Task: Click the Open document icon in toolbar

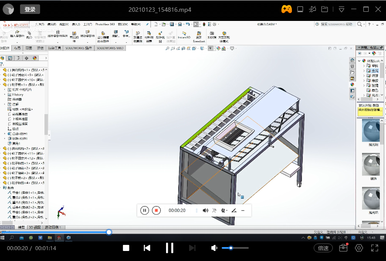Action: pyautogui.click(x=164, y=24)
